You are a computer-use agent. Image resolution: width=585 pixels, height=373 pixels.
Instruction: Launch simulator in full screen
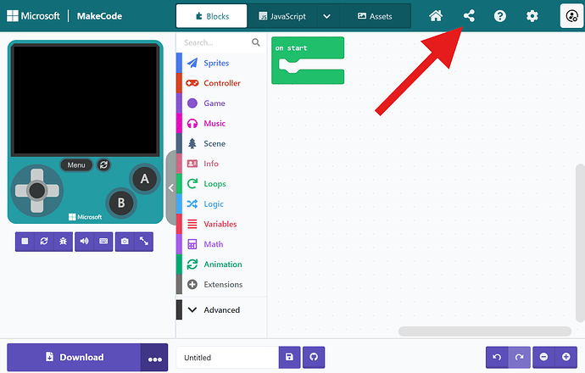pos(143,242)
